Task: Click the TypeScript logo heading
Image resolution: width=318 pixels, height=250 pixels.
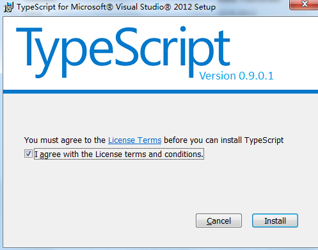Action: click(123, 53)
